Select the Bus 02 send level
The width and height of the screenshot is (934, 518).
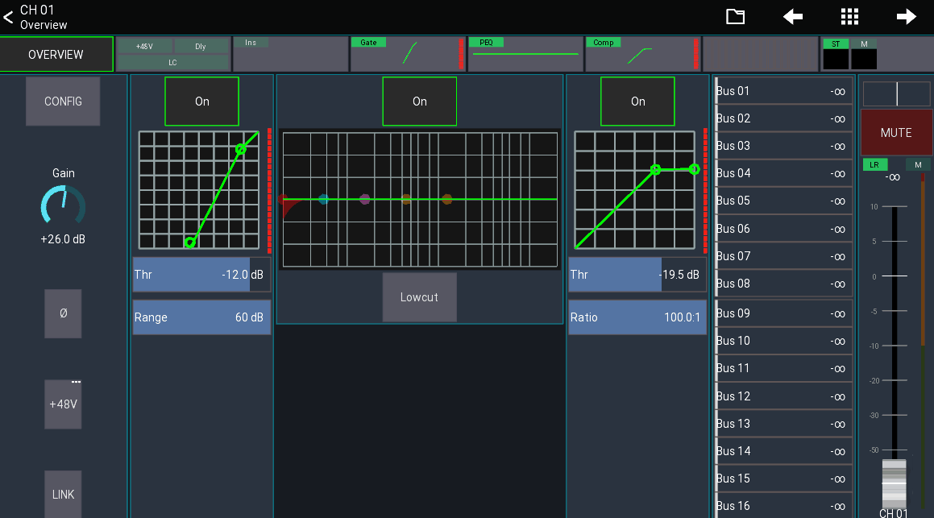coord(783,118)
